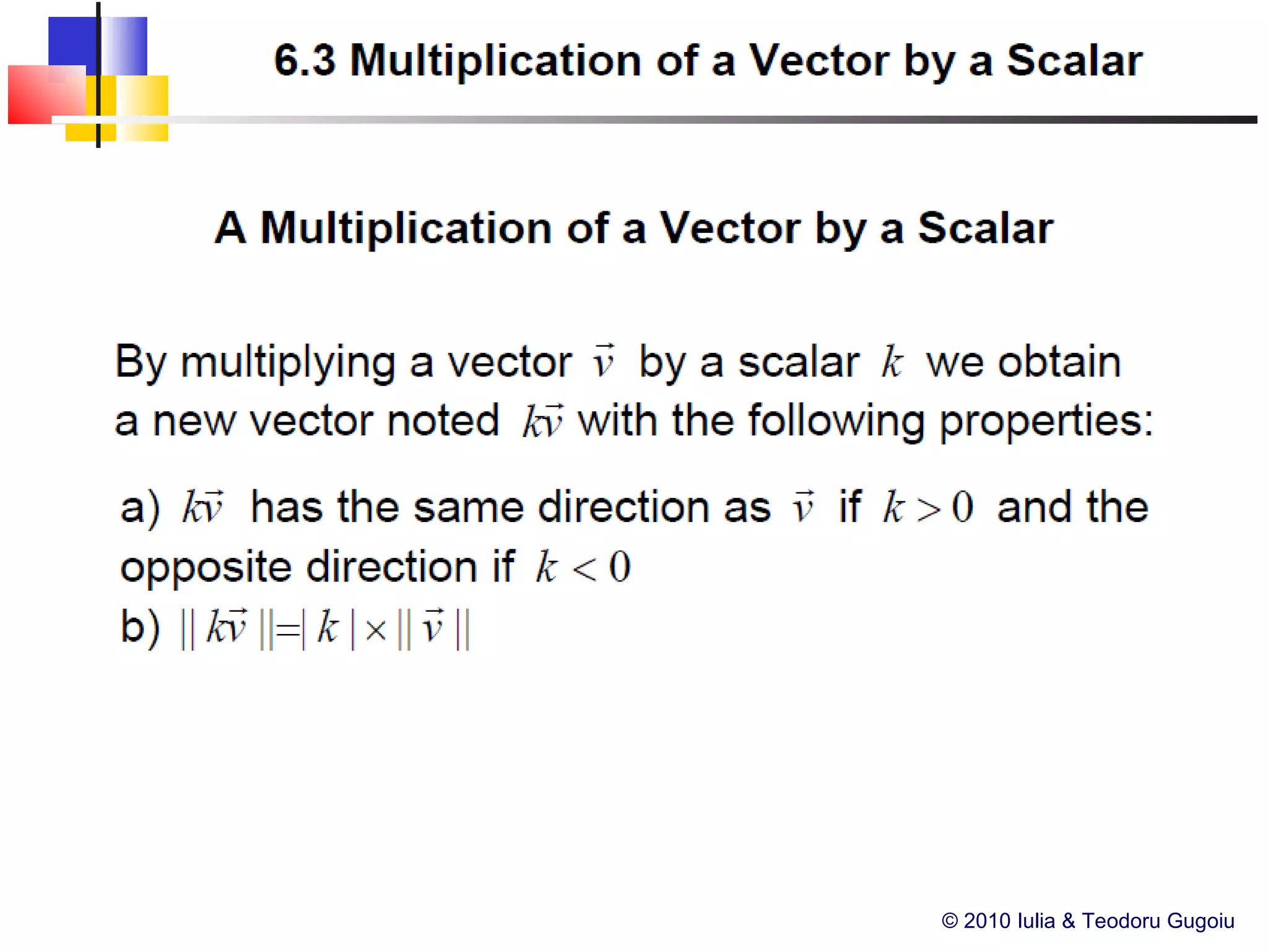Click the kv symbol after 'vector noted'
Viewport: 1268px width, 951px height.
[543, 421]
